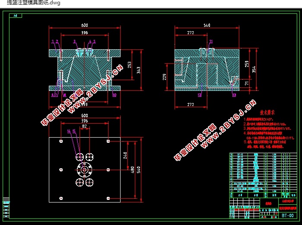Select the 396 dimension over the plan view

(x=85, y=121)
